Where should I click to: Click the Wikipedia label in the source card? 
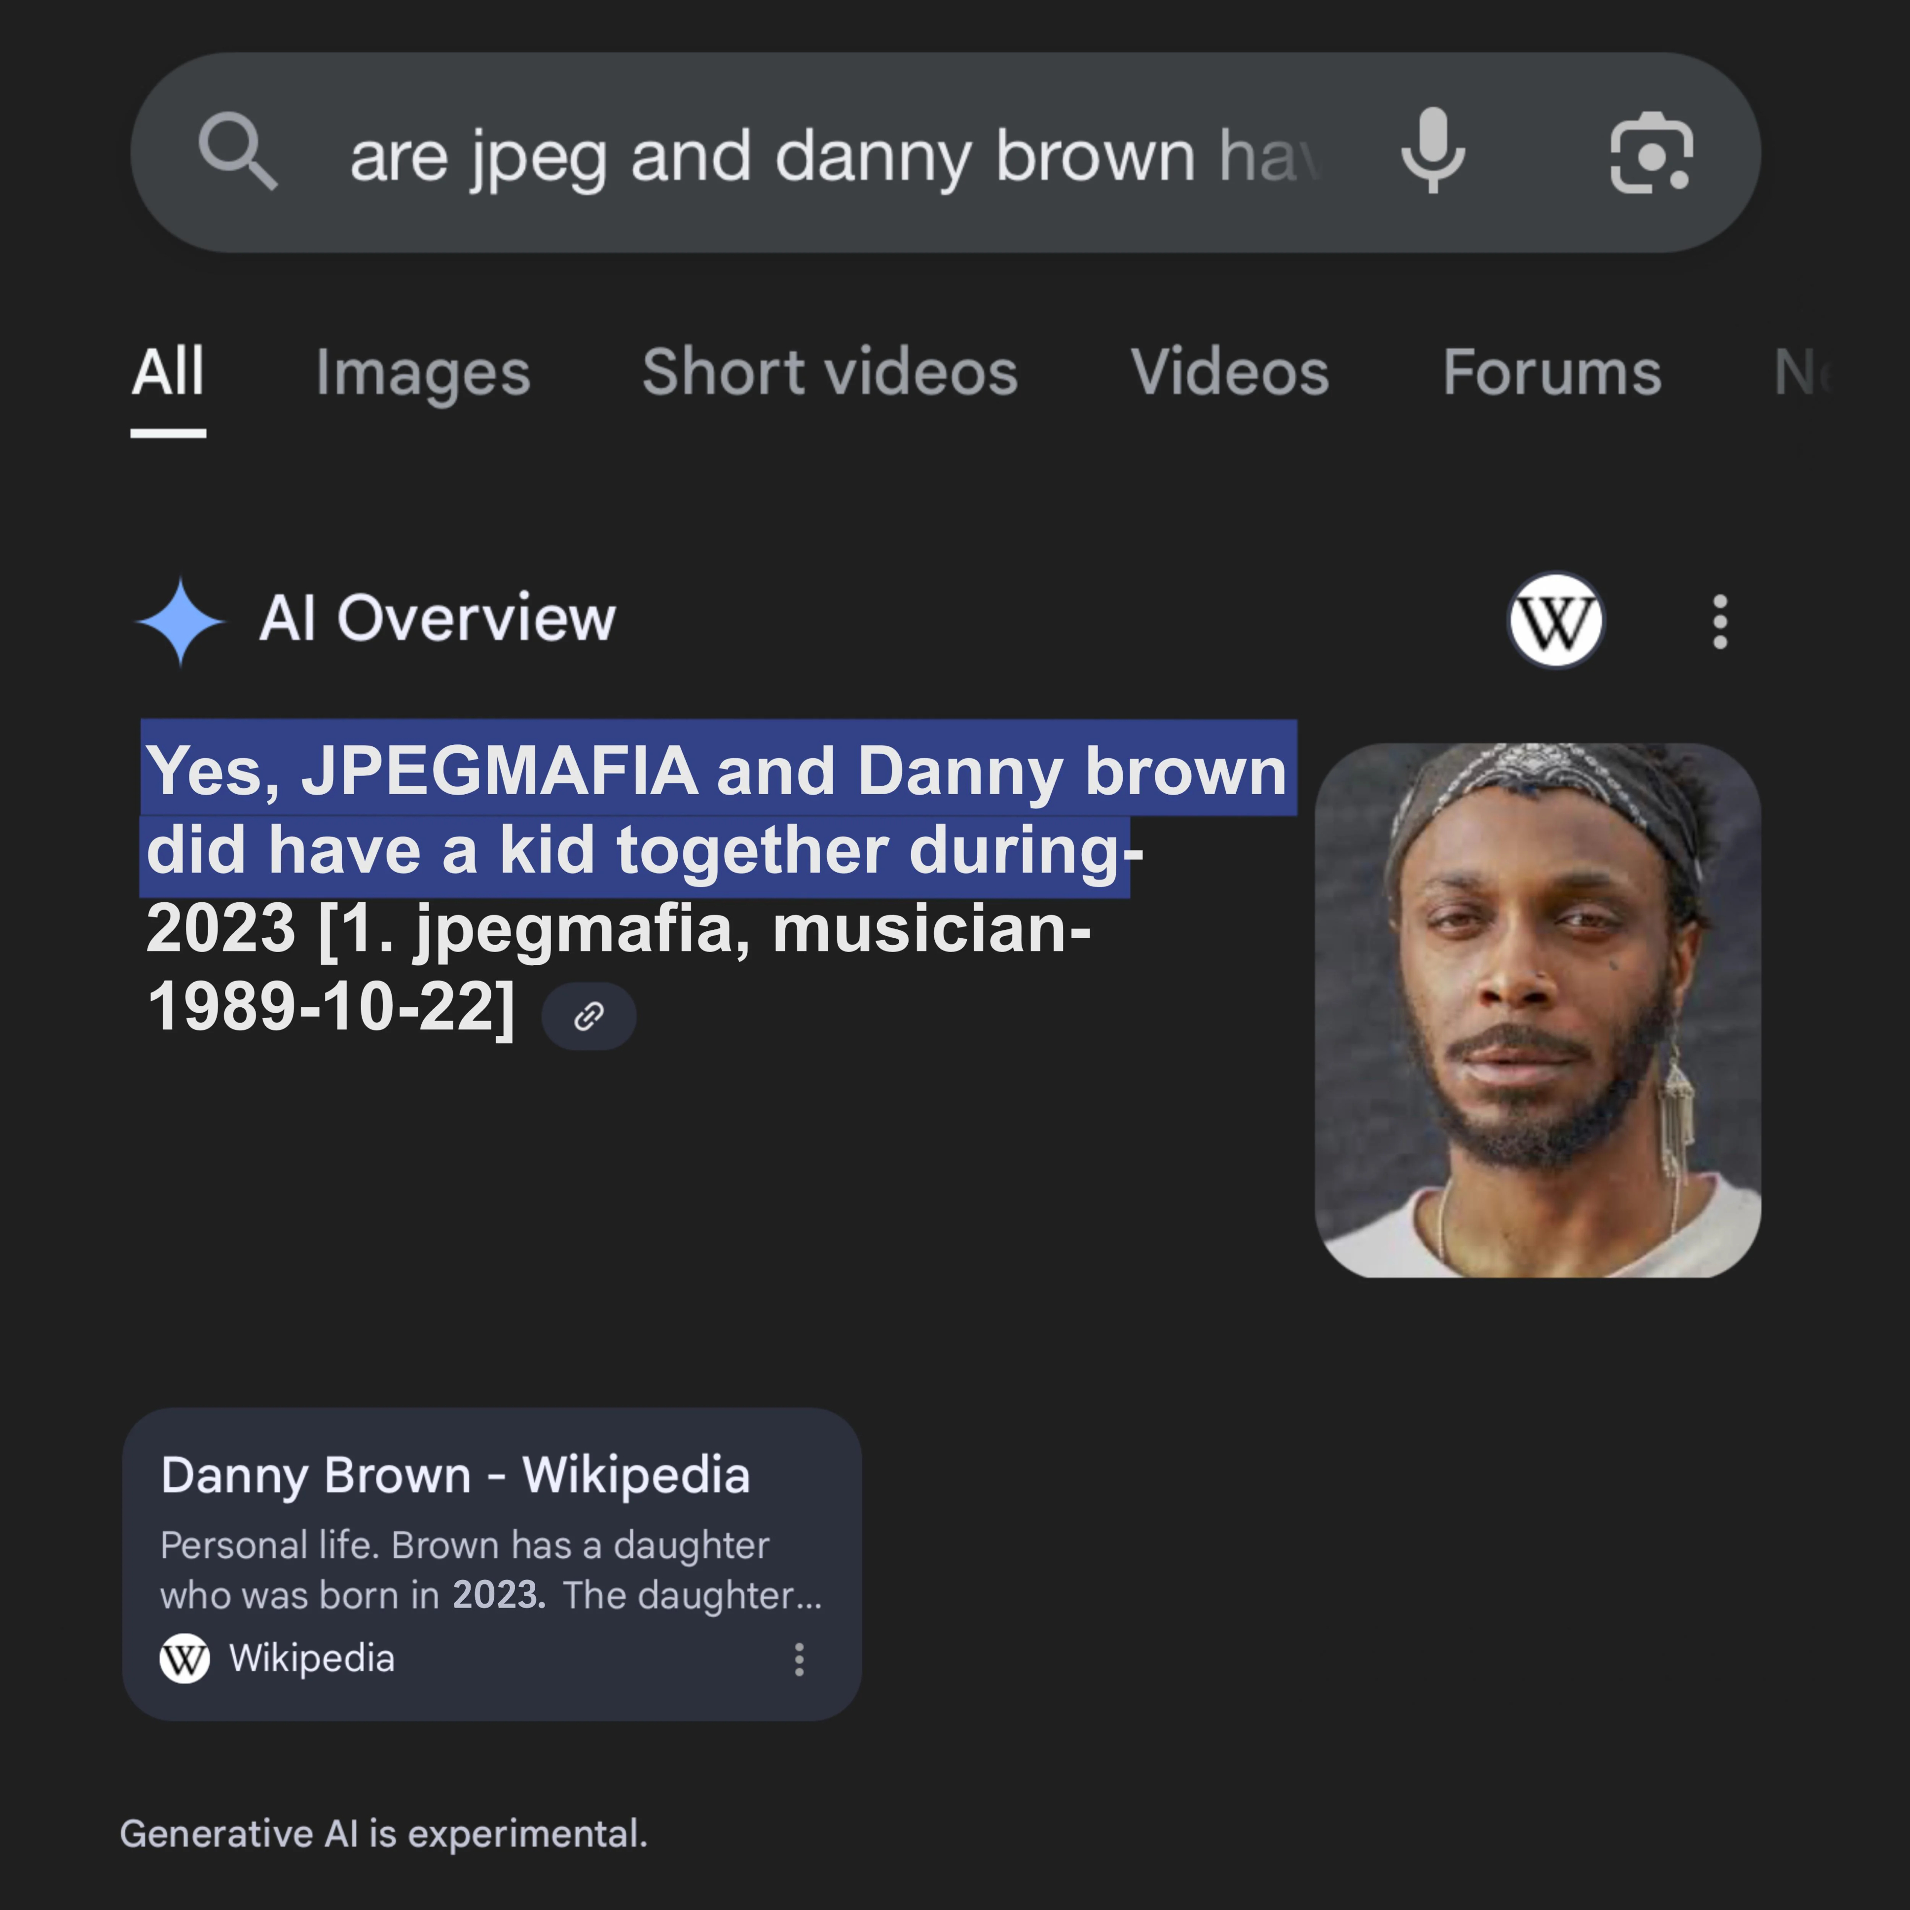tap(311, 1658)
